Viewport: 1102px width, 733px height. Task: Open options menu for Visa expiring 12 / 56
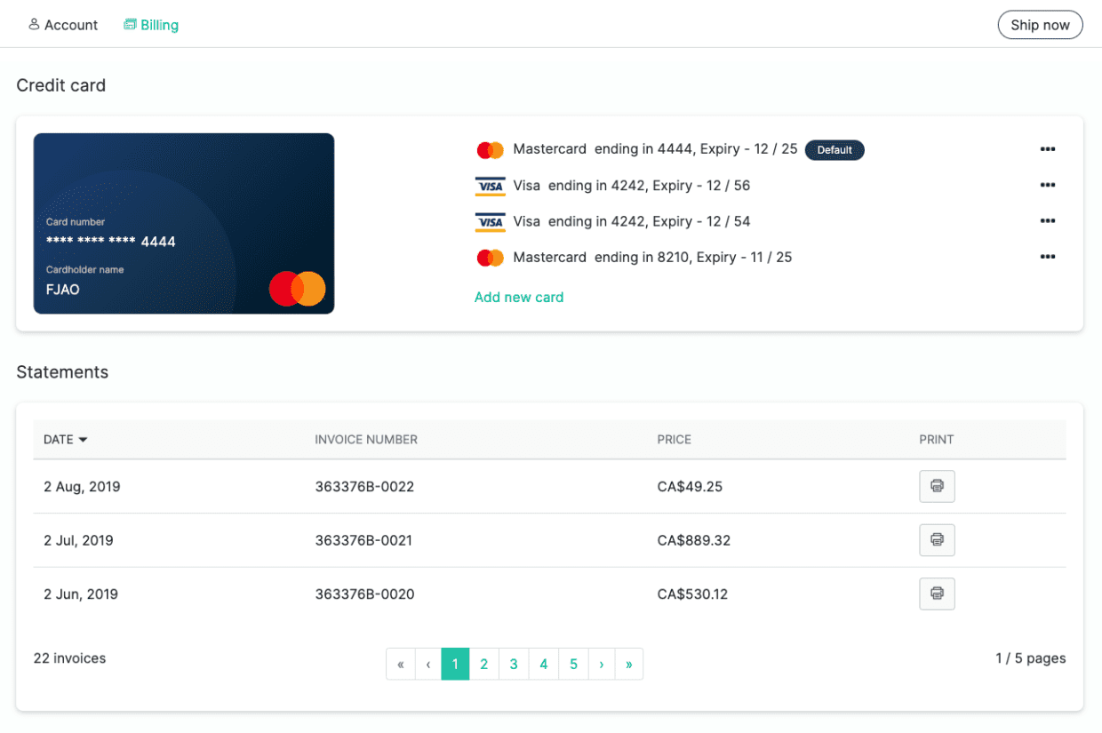(1047, 185)
